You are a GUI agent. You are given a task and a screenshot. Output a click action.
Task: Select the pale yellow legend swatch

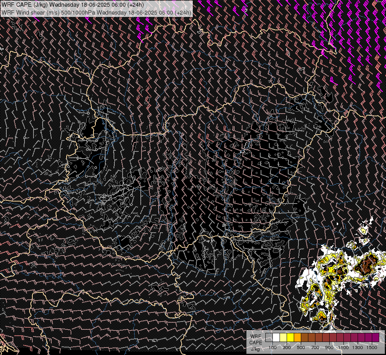pyautogui.click(x=283, y=338)
